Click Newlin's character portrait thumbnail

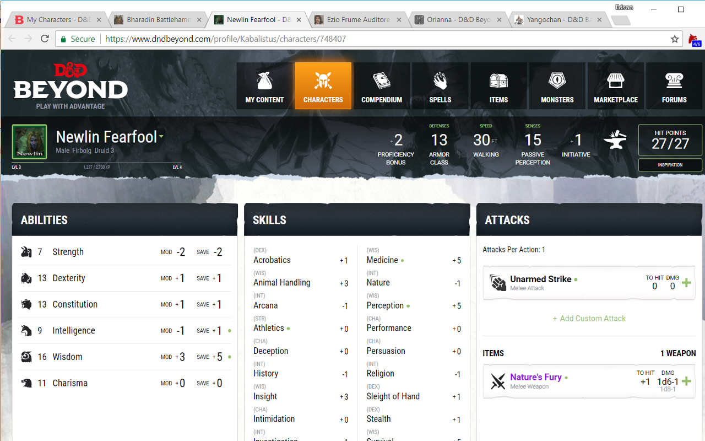30,142
